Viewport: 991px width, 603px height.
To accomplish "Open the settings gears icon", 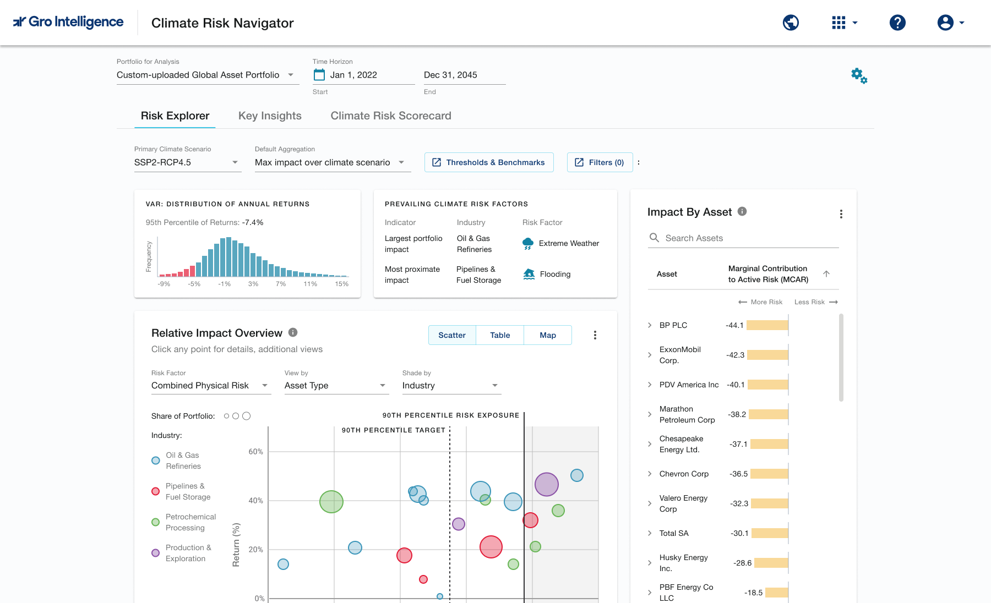I will click(x=859, y=75).
